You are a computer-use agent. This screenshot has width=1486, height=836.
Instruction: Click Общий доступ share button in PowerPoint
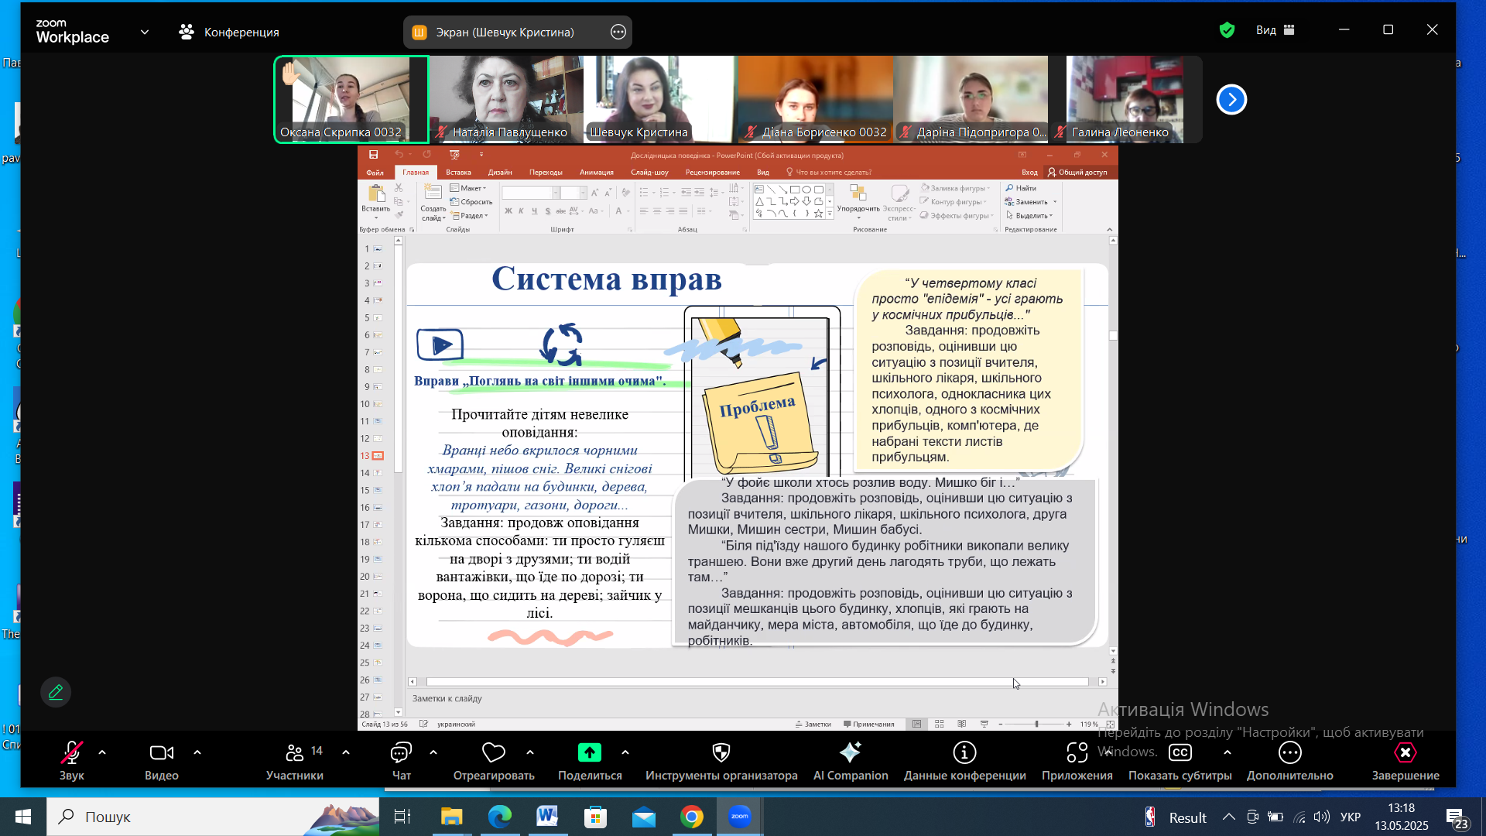pyautogui.click(x=1077, y=172)
